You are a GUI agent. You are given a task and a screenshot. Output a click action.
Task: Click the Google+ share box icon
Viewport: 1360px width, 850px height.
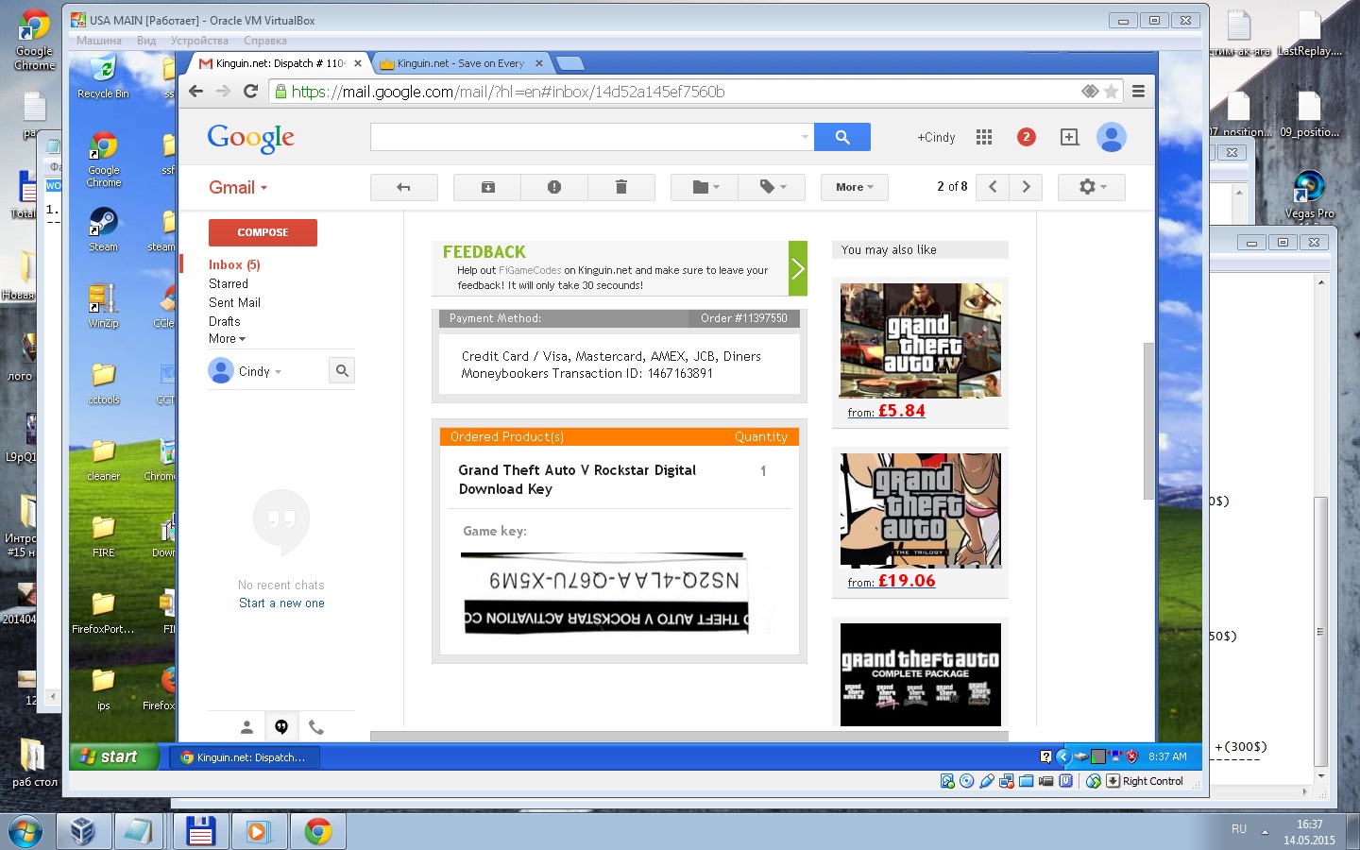tap(1069, 137)
